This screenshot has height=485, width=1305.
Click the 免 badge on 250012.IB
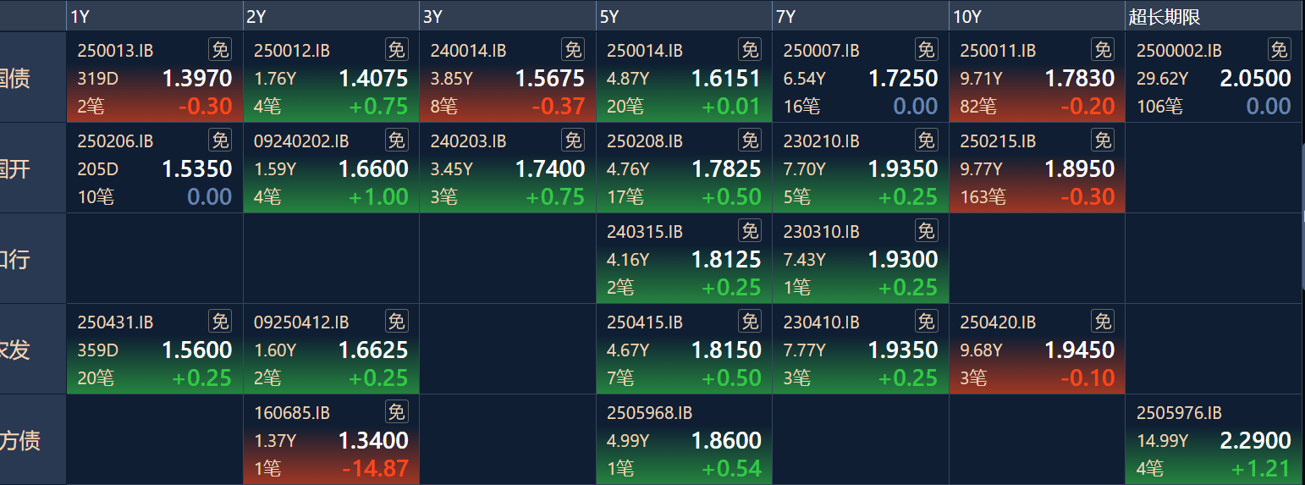396,50
